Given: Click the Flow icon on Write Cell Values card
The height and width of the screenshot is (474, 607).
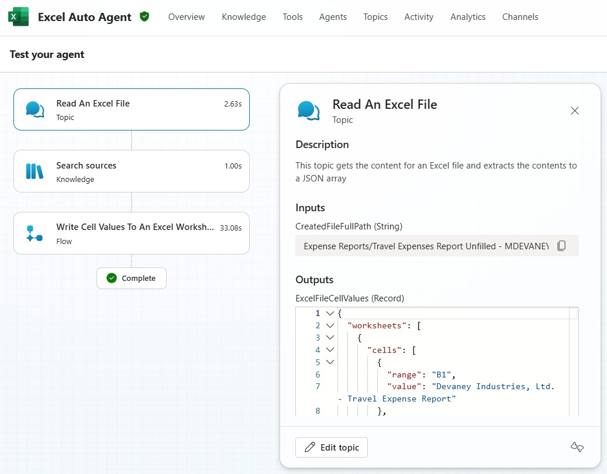Looking at the screenshot, I should (35, 233).
